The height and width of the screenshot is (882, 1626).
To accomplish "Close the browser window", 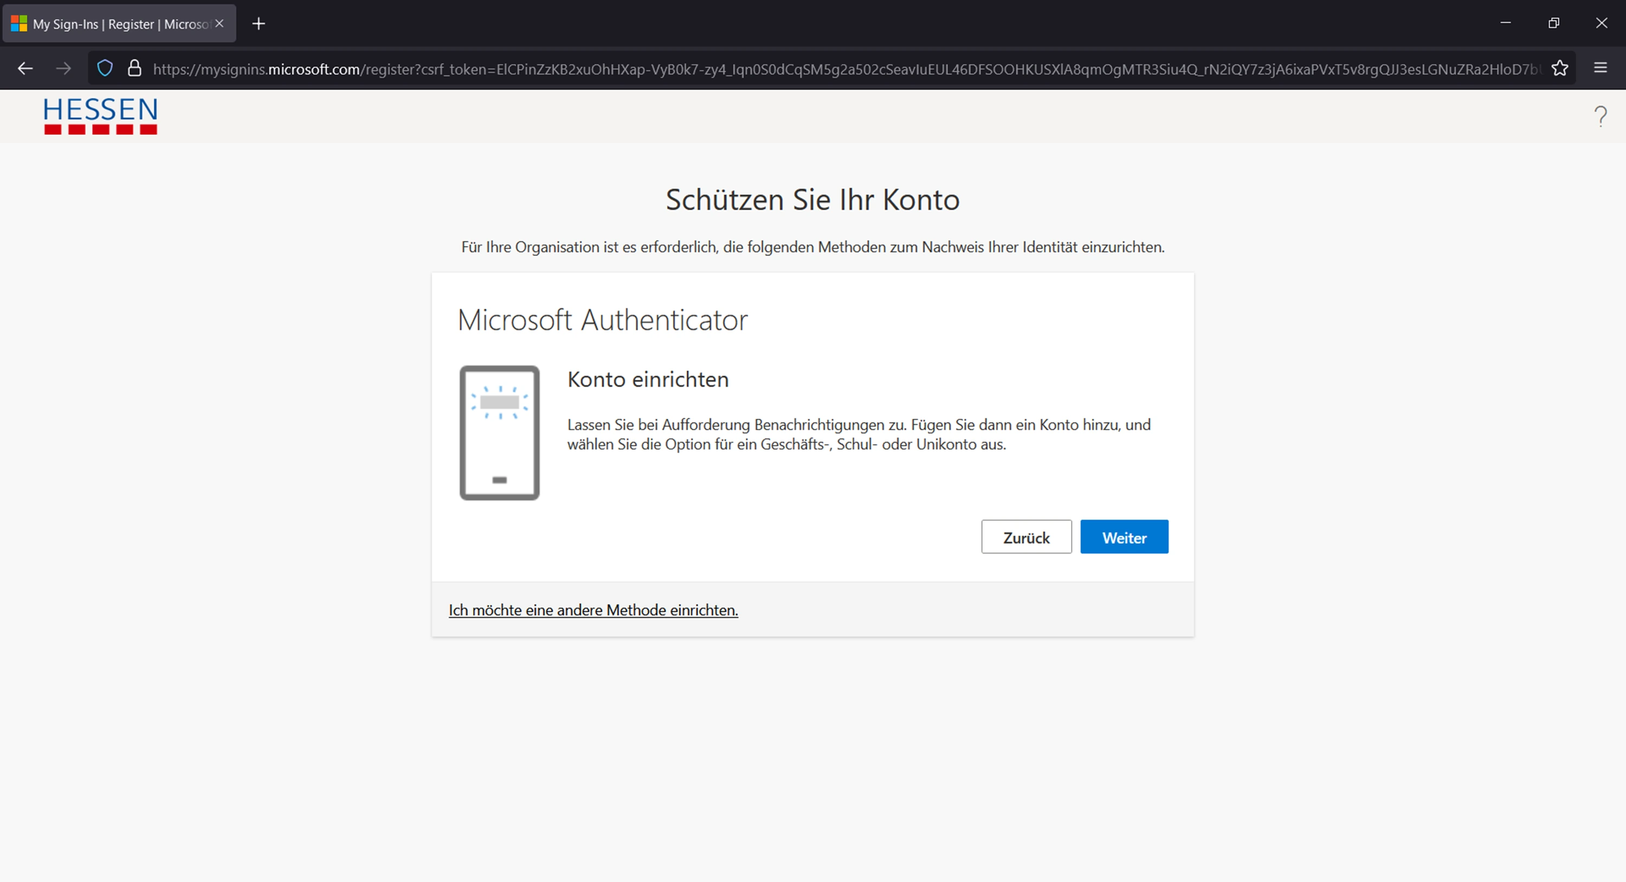I will click(1602, 23).
